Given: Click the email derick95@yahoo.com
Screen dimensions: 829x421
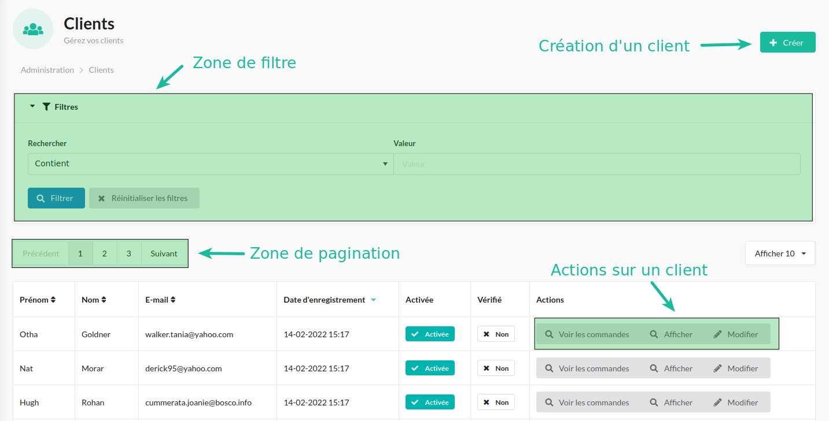Looking at the screenshot, I should (x=183, y=368).
